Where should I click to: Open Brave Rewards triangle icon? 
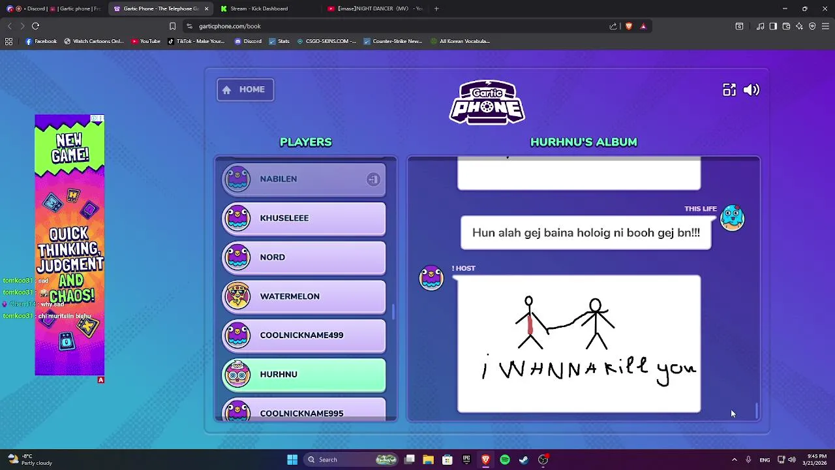643,26
